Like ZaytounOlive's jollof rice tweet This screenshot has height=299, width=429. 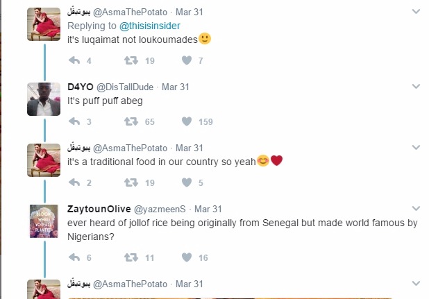click(x=186, y=257)
